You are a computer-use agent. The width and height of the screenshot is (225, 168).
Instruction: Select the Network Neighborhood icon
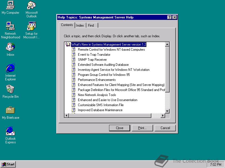(x=10, y=30)
